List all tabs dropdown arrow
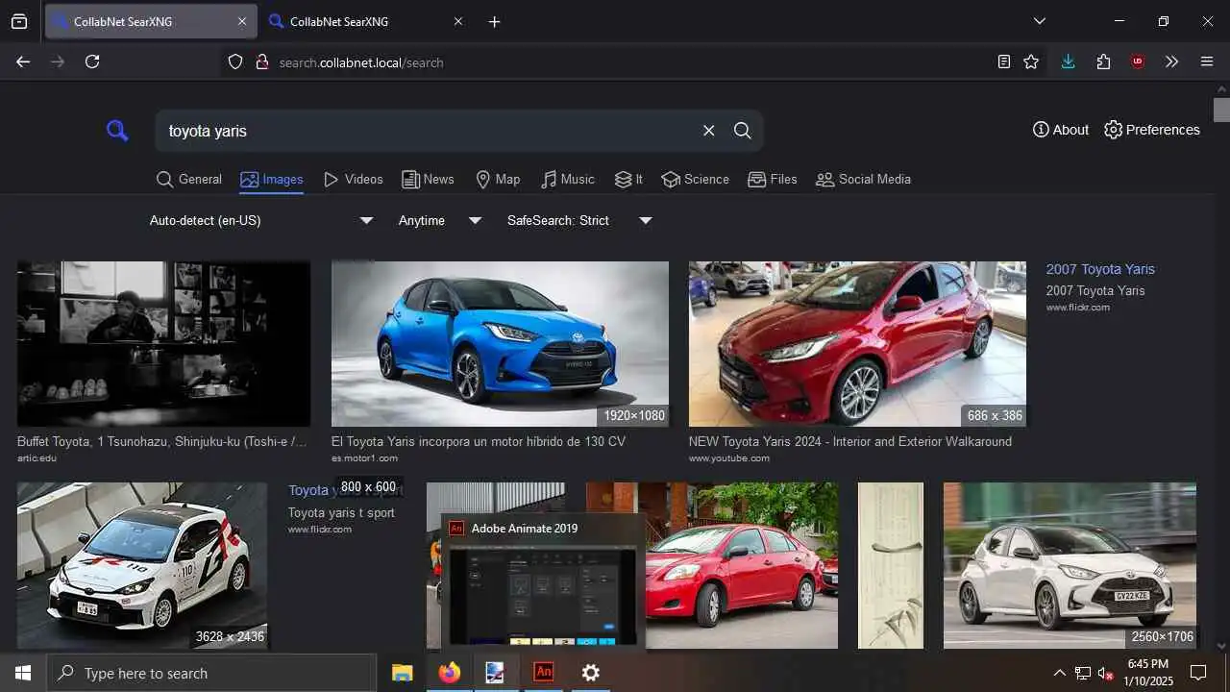This screenshot has height=692, width=1230. pyautogui.click(x=1039, y=21)
